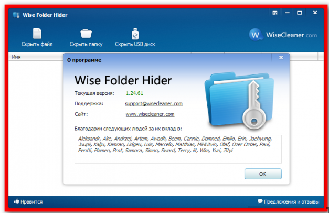Click the Имя column header
This screenshot has height=213, width=329.
pyautogui.click(x=36, y=57)
